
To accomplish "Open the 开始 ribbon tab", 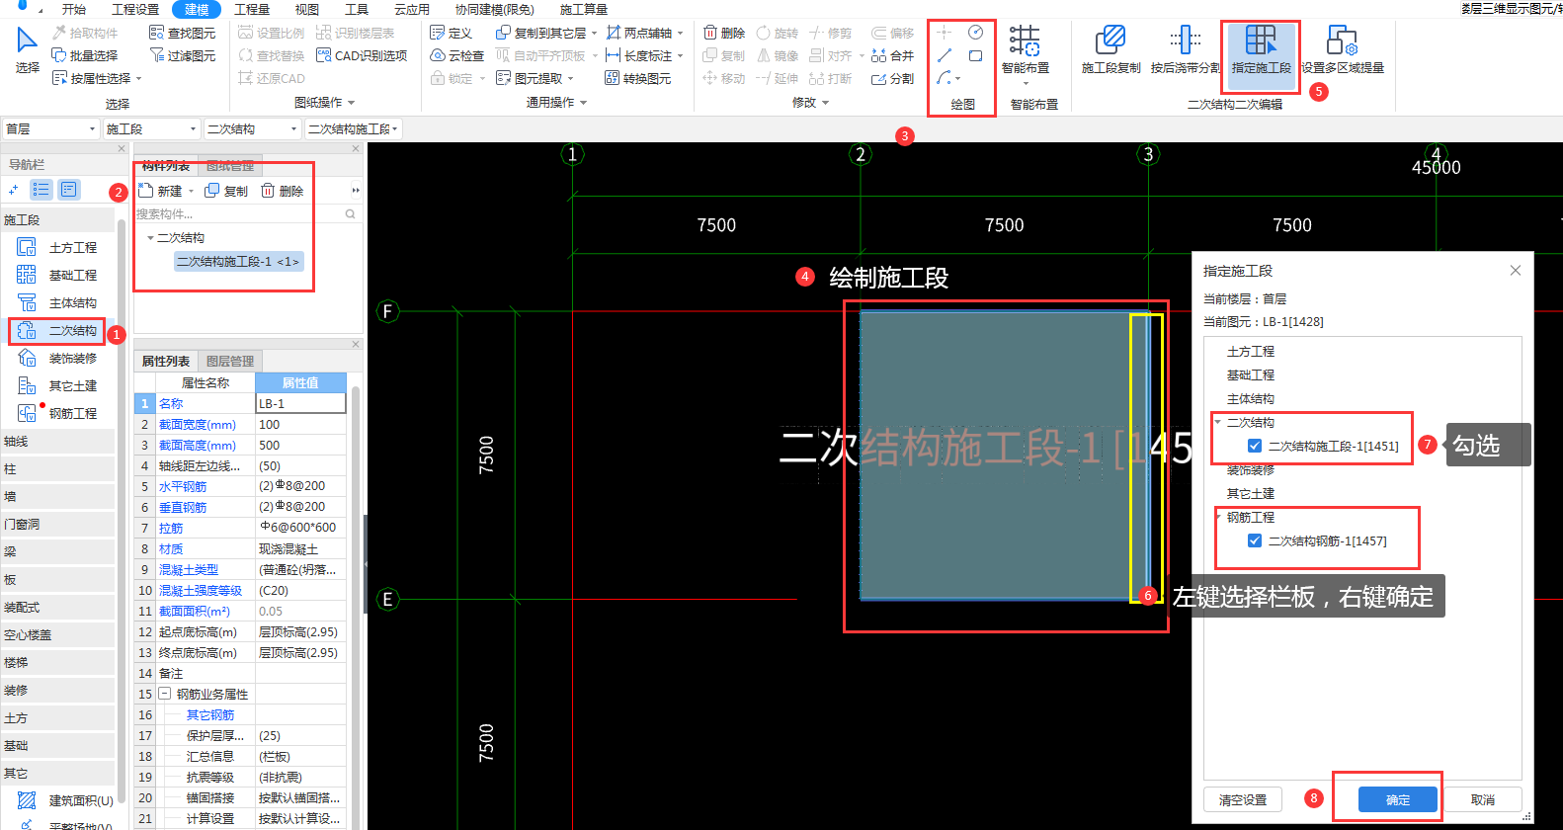I will (74, 9).
